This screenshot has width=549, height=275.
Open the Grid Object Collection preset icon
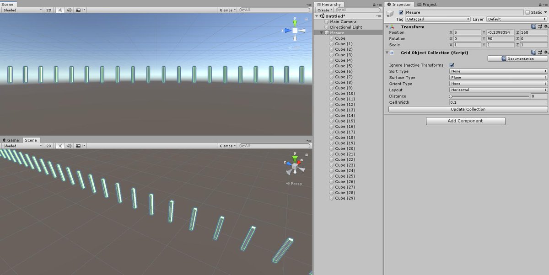click(x=539, y=53)
